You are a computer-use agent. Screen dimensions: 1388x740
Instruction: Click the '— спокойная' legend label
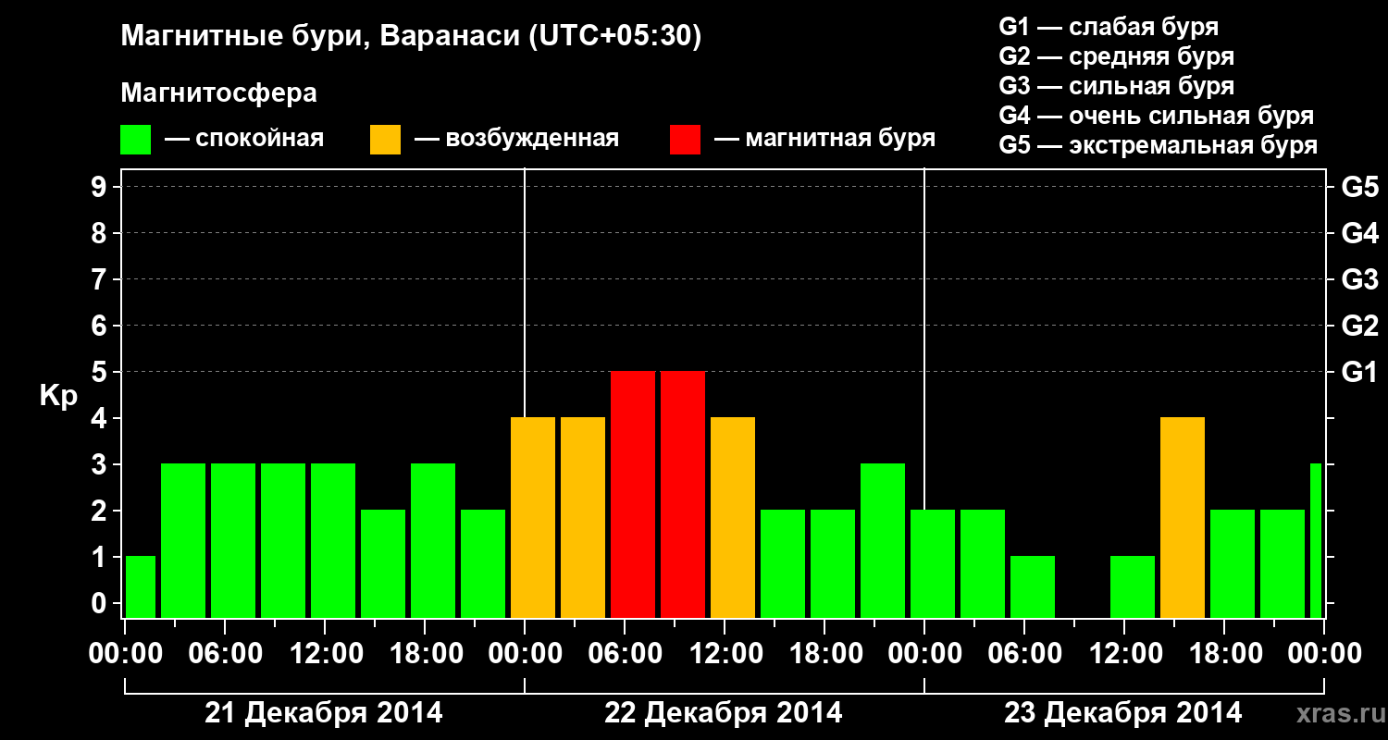point(244,139)
